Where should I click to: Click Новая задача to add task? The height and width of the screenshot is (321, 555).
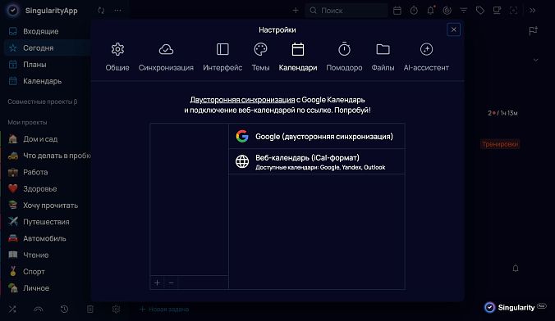164,310
